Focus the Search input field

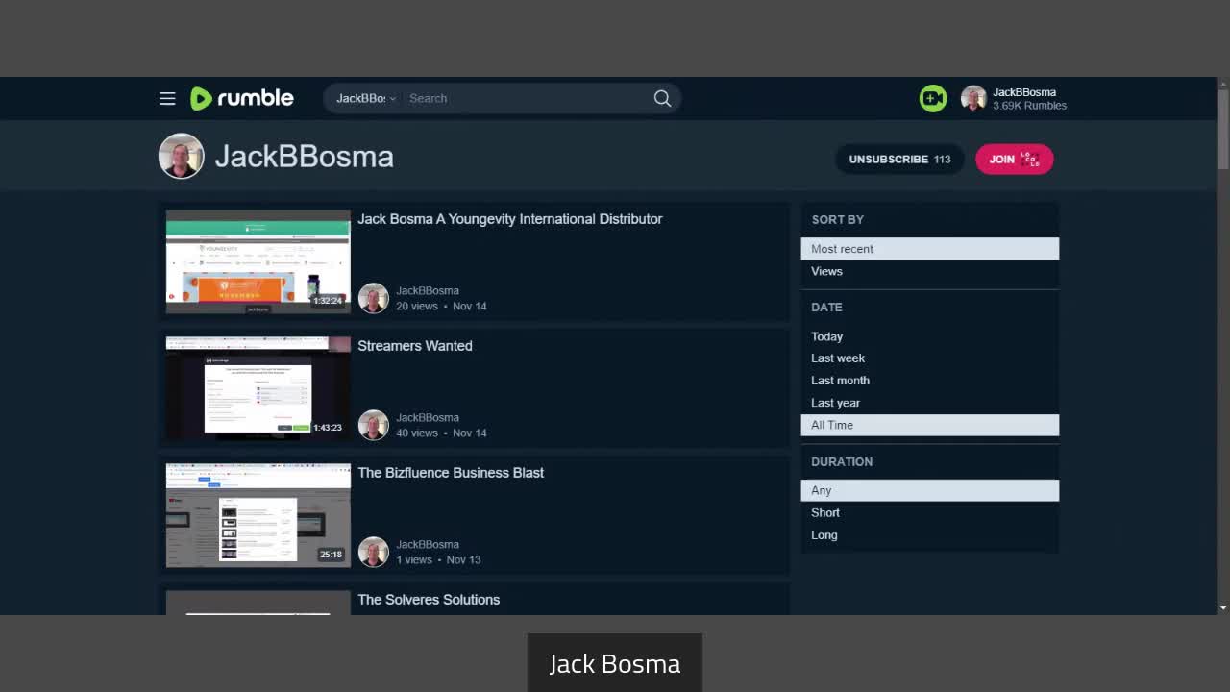point(527,98)
